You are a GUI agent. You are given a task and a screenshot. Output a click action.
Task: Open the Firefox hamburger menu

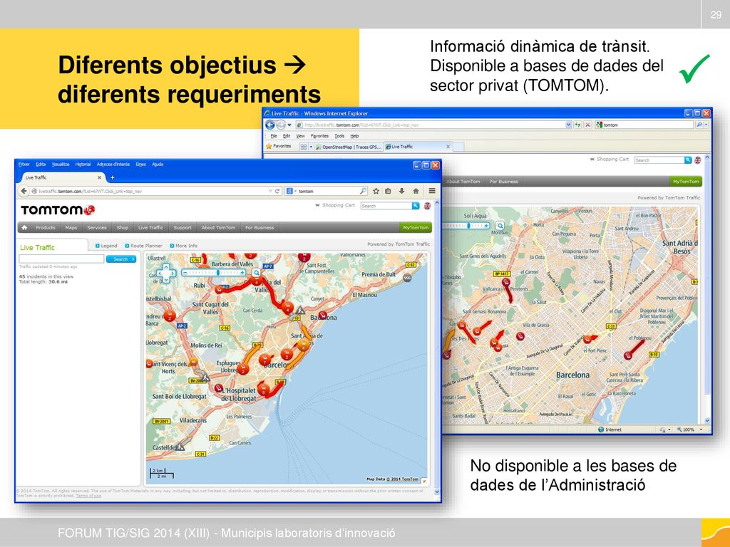coord(432,191)
